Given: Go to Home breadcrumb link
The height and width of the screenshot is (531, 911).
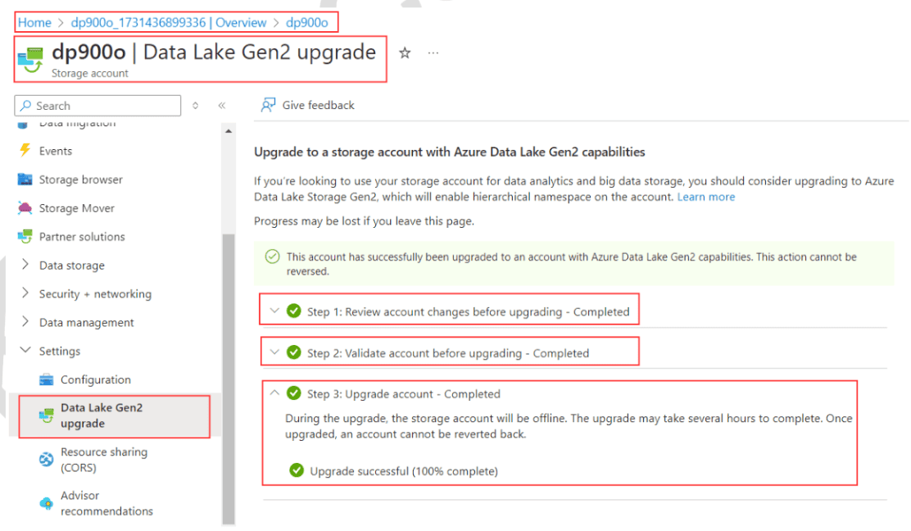Looking at the screenshot, I should [x=34, y=23].
